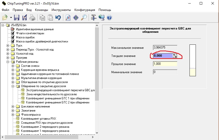Screen dimensions: 219x140
Task: Open the document search toolbar icon
Action: tap(68, 18)
